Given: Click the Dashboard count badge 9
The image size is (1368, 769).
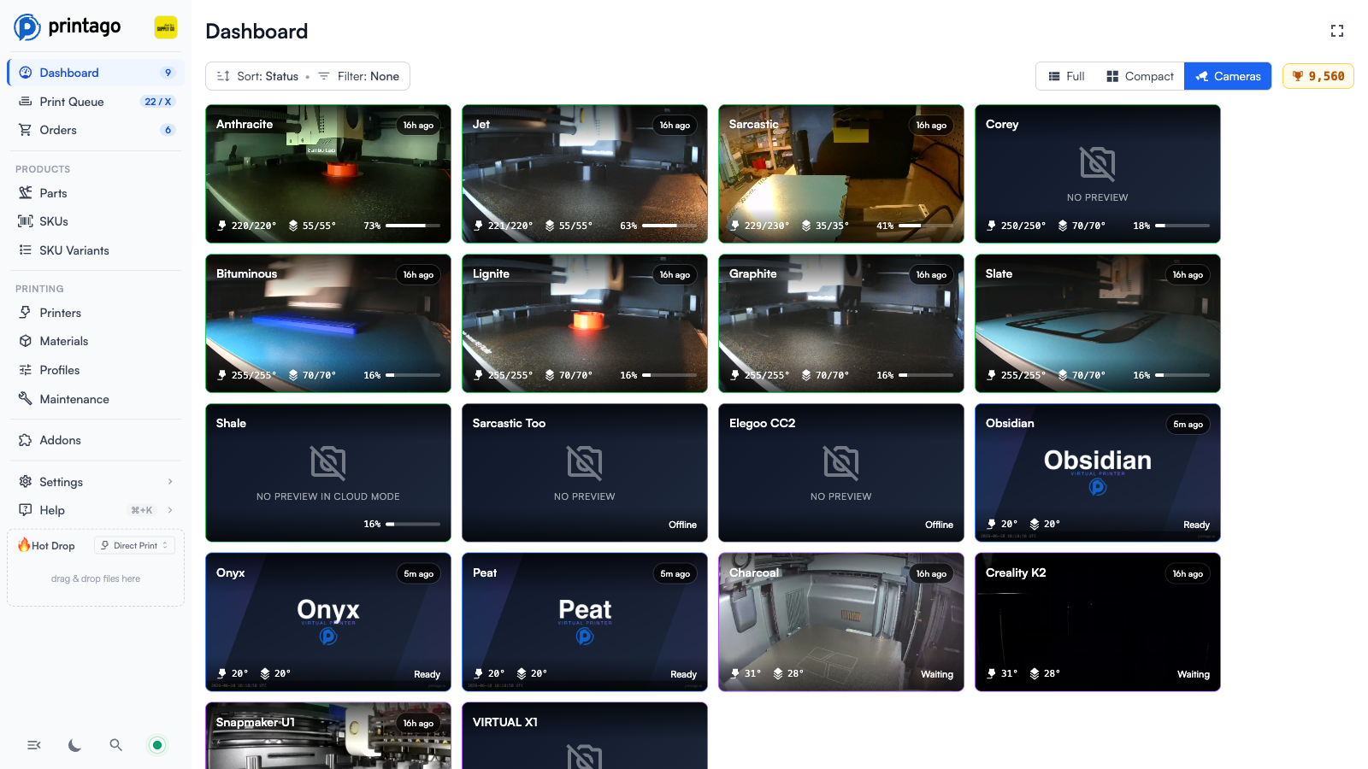Looking at the screenshot, I should (x=168, y=73).
